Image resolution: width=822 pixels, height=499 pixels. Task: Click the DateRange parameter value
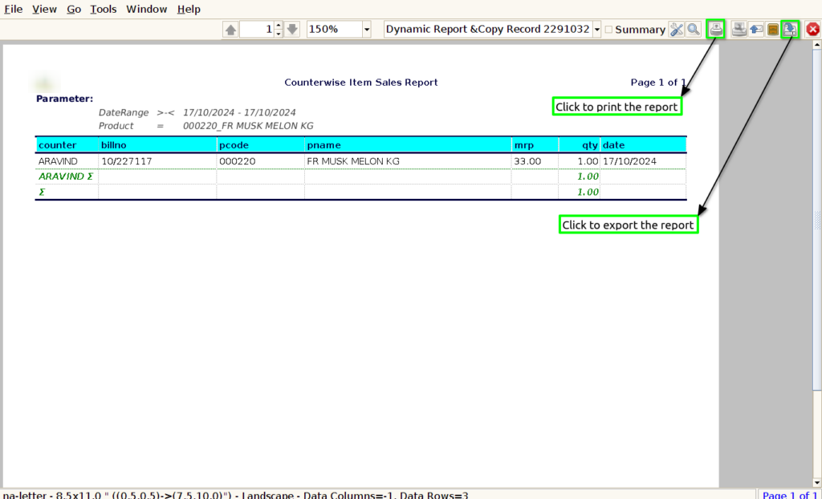coord(239,112)
